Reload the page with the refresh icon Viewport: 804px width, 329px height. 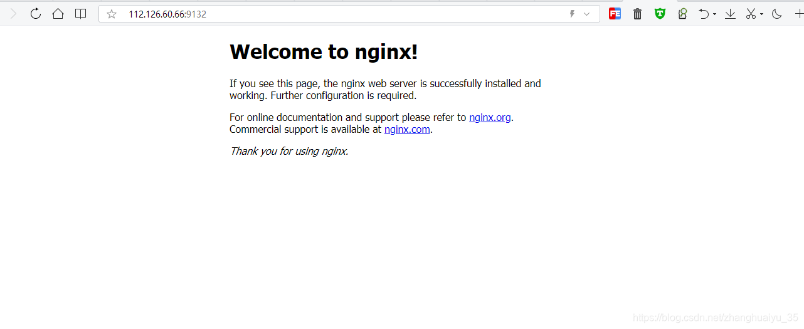click(36, 14)
